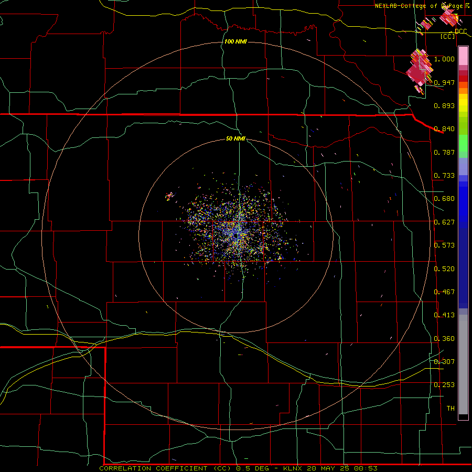The height and width of the screenshot is (472, 472).
Task: Pick the light pink segment of the color bar
Action: point(463,56)
